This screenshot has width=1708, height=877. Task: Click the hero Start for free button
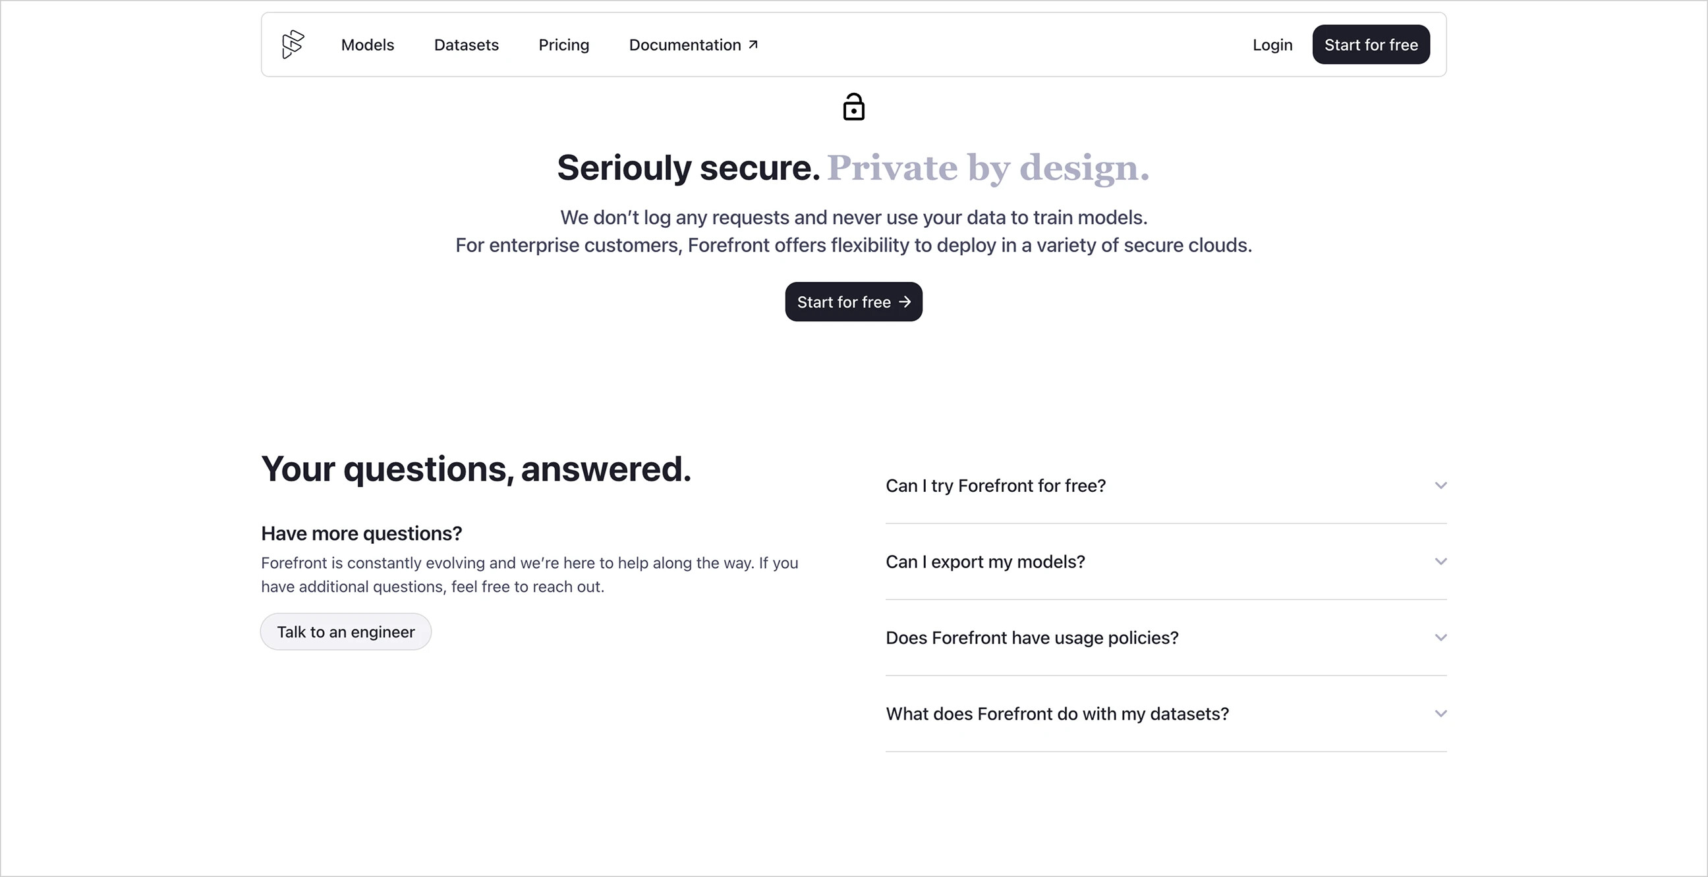pyautogui.click(x=853, y=302)
